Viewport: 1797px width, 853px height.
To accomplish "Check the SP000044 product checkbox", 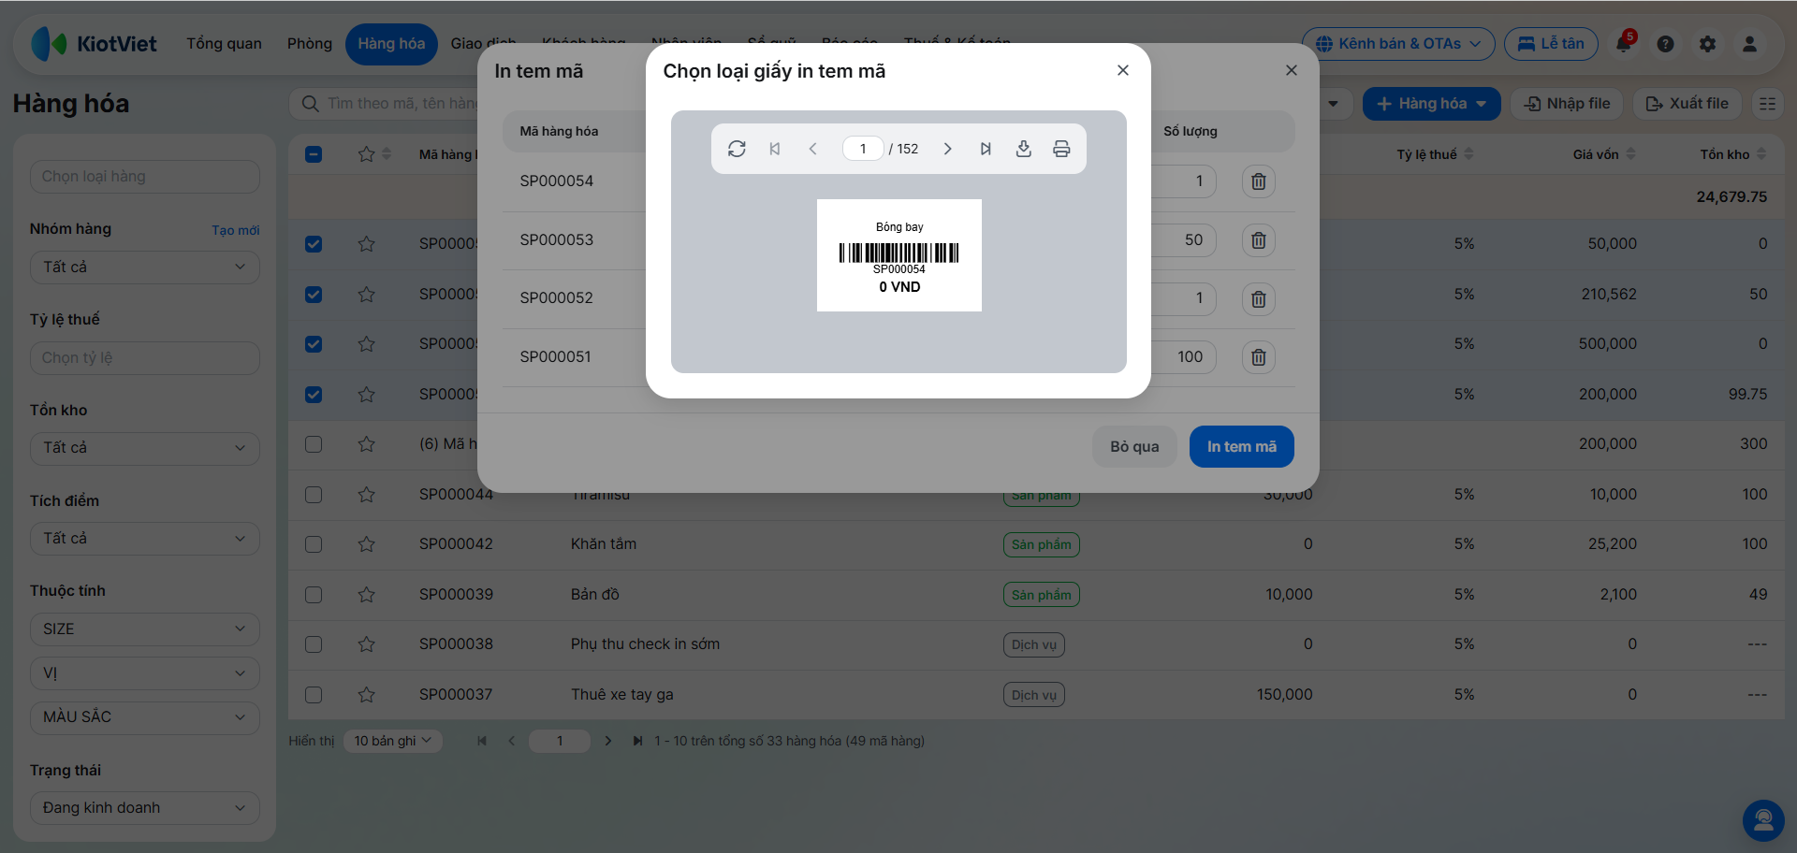I will pos(314,495).
